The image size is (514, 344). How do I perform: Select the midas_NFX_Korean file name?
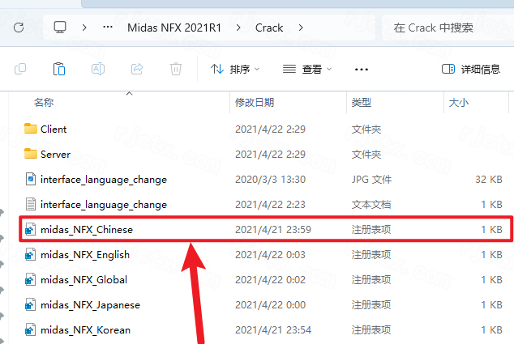85,330
